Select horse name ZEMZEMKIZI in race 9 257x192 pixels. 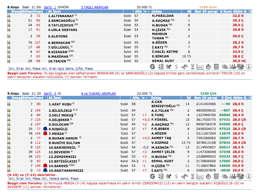(61, 156)
